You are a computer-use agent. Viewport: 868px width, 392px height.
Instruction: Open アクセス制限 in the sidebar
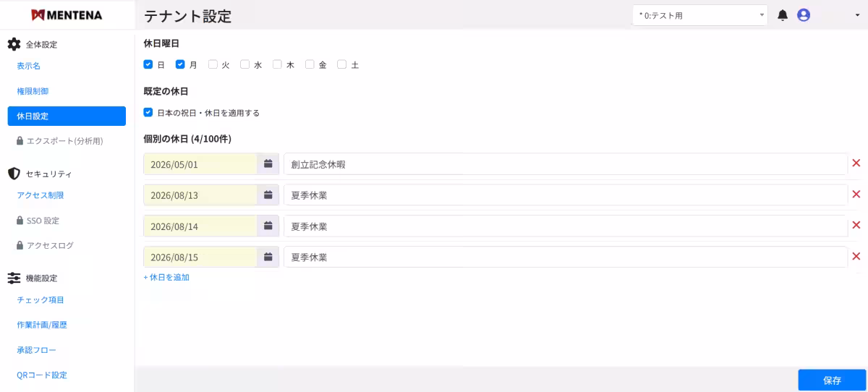pos(41,195)
